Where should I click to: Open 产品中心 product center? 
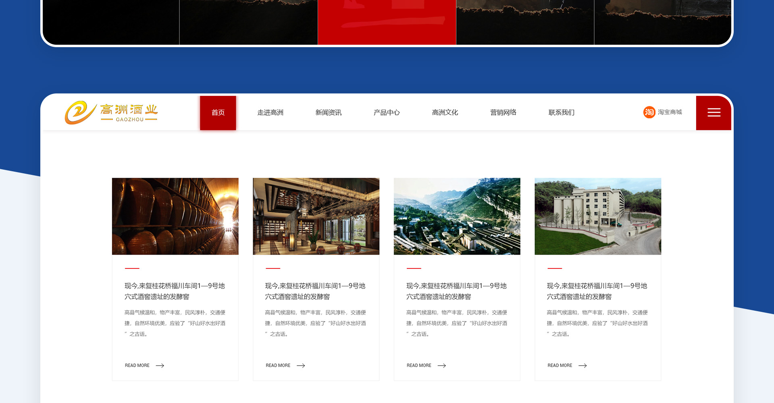387,113
